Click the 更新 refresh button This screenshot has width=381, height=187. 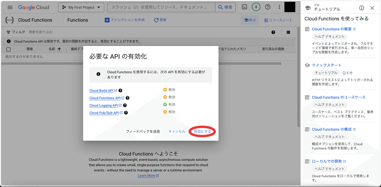coord(160,20)
